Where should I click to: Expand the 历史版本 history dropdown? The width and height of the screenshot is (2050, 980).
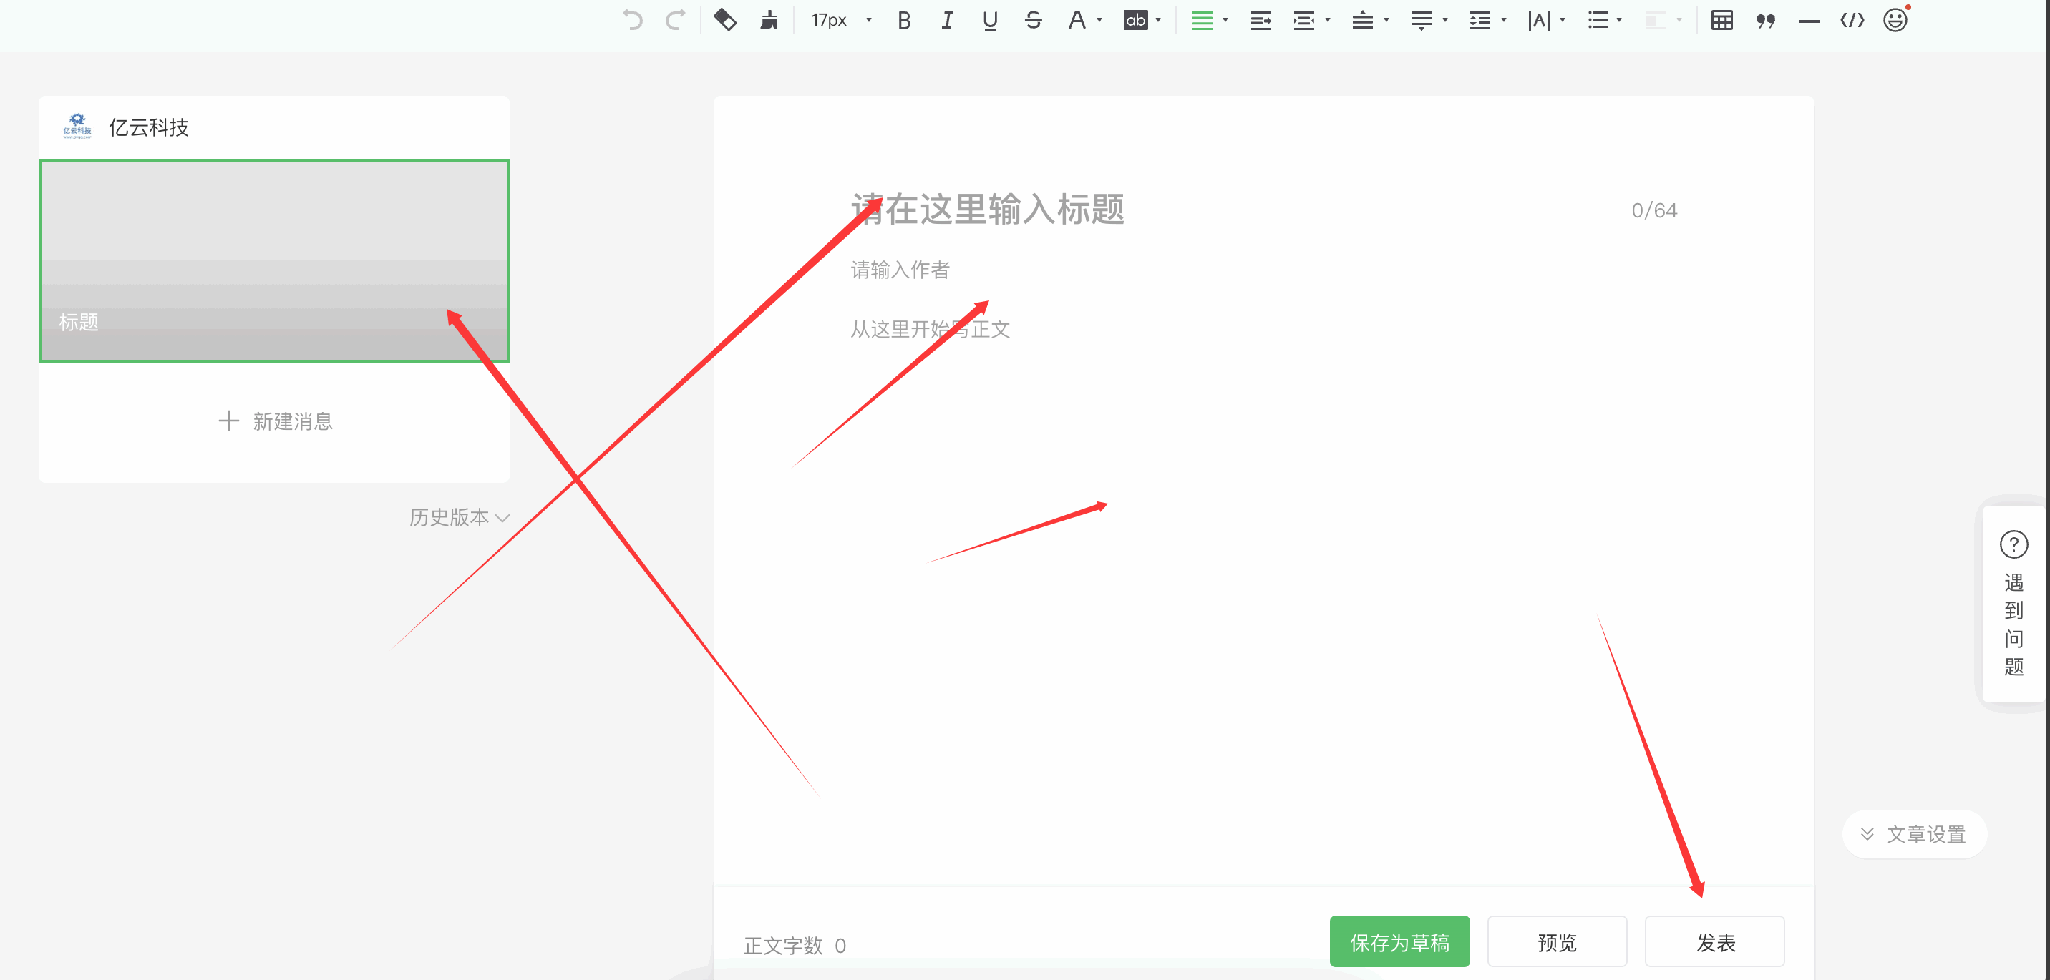pyautogui.click(x=458, y=517)
